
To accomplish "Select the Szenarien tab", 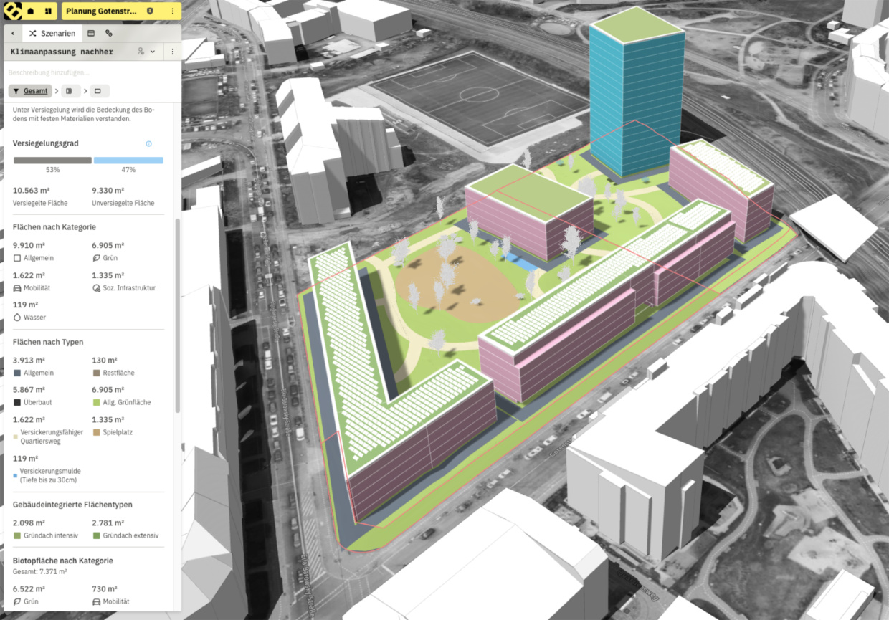I will [52, 33].
